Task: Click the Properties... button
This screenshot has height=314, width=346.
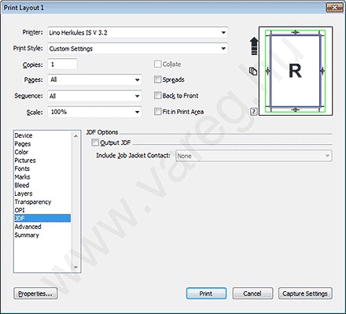Action: click(x=35, y=294)
